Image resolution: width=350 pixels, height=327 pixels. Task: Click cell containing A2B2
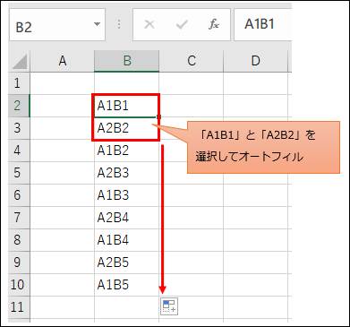(x=126, y=128)
